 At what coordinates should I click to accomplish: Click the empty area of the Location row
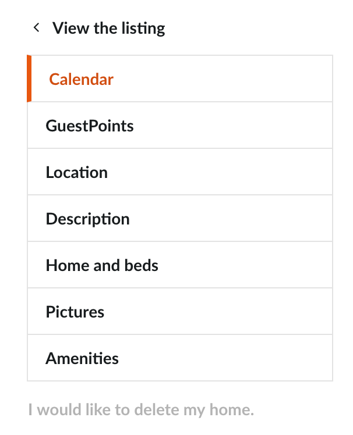pos(245,172)
